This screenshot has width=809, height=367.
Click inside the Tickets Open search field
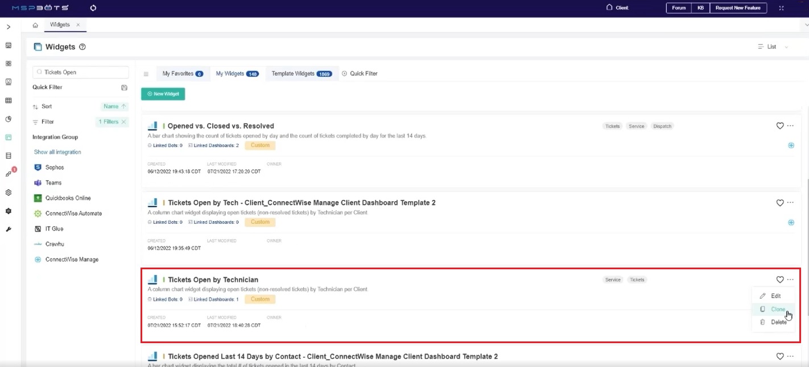click(80, 72)
